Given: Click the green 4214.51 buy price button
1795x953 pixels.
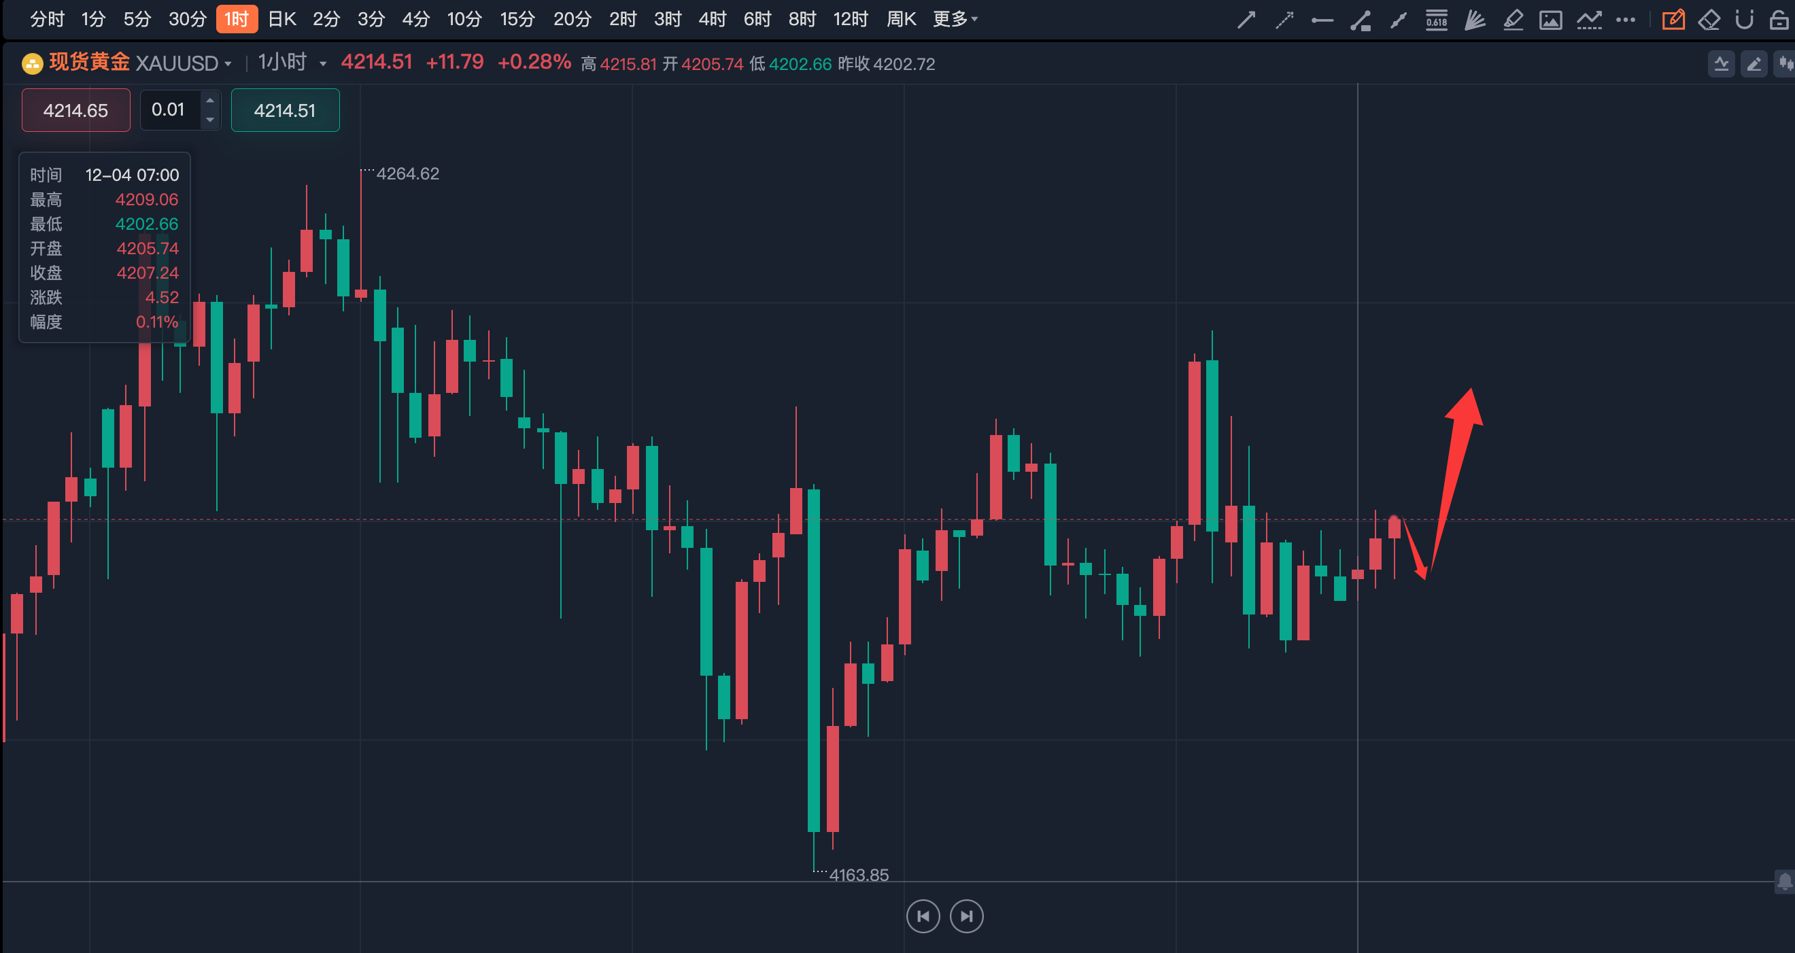Looking at the screenshot, I should [285, 110].
